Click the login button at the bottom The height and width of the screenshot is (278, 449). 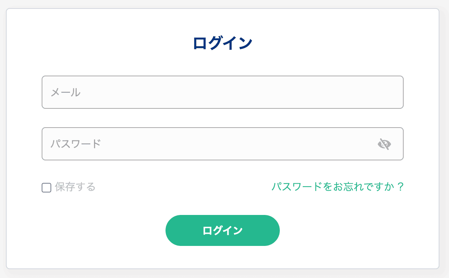point(222,230)
